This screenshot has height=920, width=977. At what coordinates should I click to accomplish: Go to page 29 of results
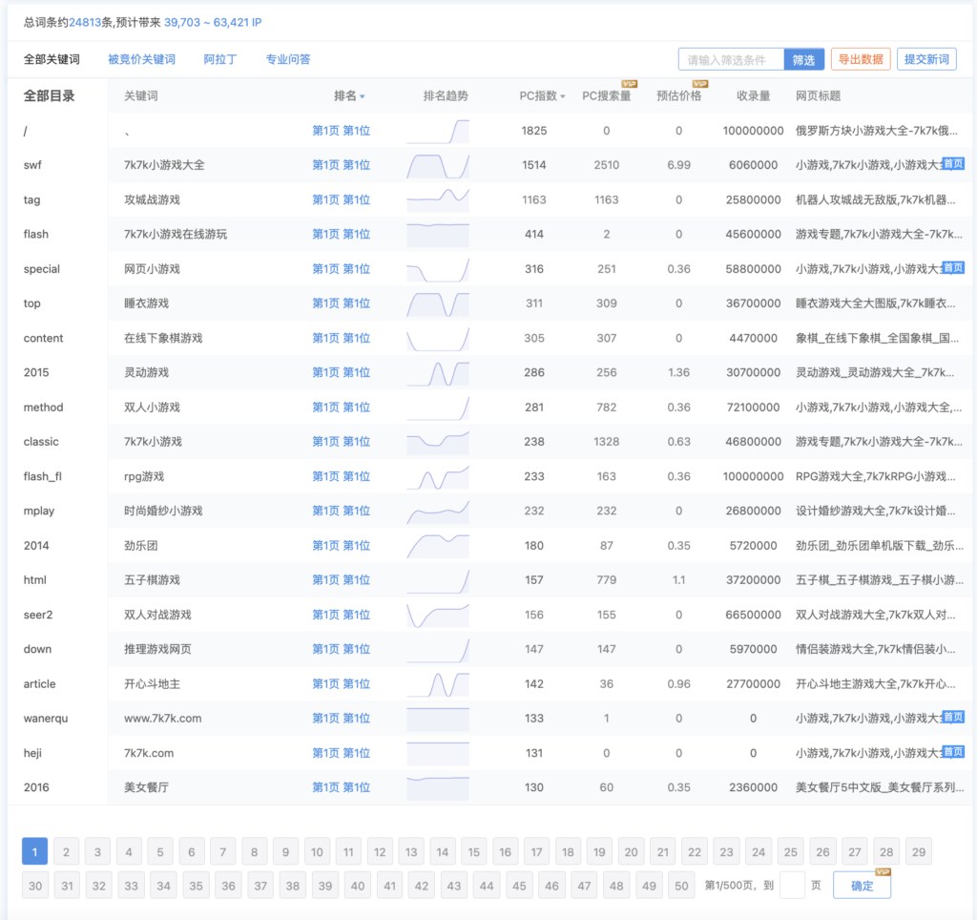tap(919, 851)
